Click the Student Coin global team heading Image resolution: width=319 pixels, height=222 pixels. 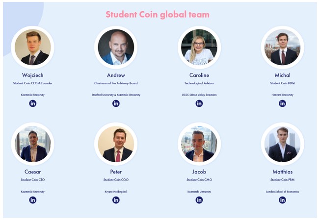pos(158,15)
